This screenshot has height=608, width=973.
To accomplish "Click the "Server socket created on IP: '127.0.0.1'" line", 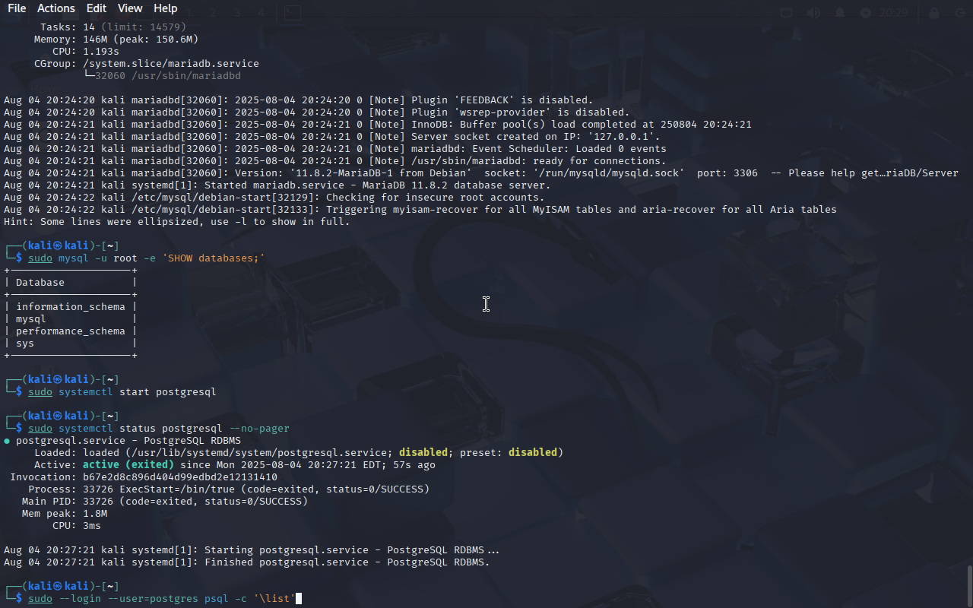I will 332,137.
